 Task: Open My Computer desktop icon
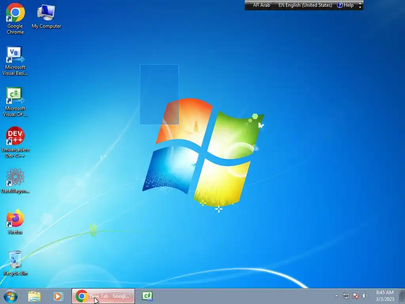46,16
